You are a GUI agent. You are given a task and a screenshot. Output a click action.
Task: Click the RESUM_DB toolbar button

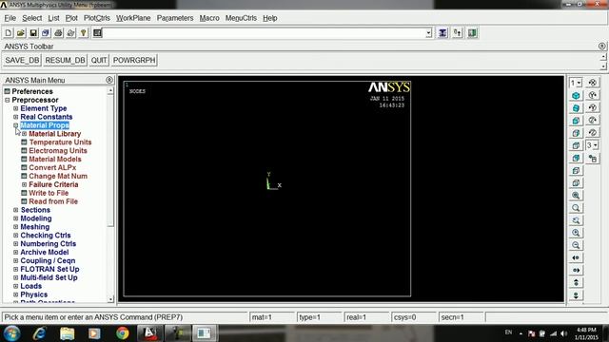(x=65, y=60)
